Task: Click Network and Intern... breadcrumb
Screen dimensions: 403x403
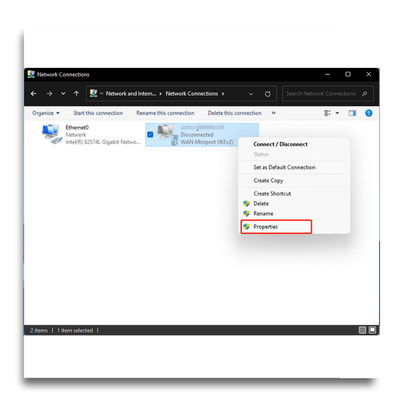Action: point(131,93)
